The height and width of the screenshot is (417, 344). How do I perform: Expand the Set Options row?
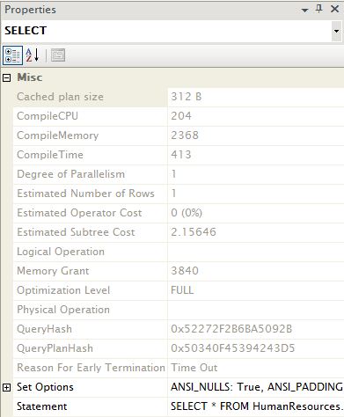point(6,387)
